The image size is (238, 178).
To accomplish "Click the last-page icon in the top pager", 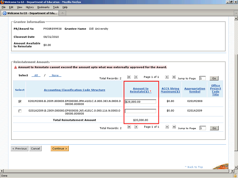I will (174, 77).
